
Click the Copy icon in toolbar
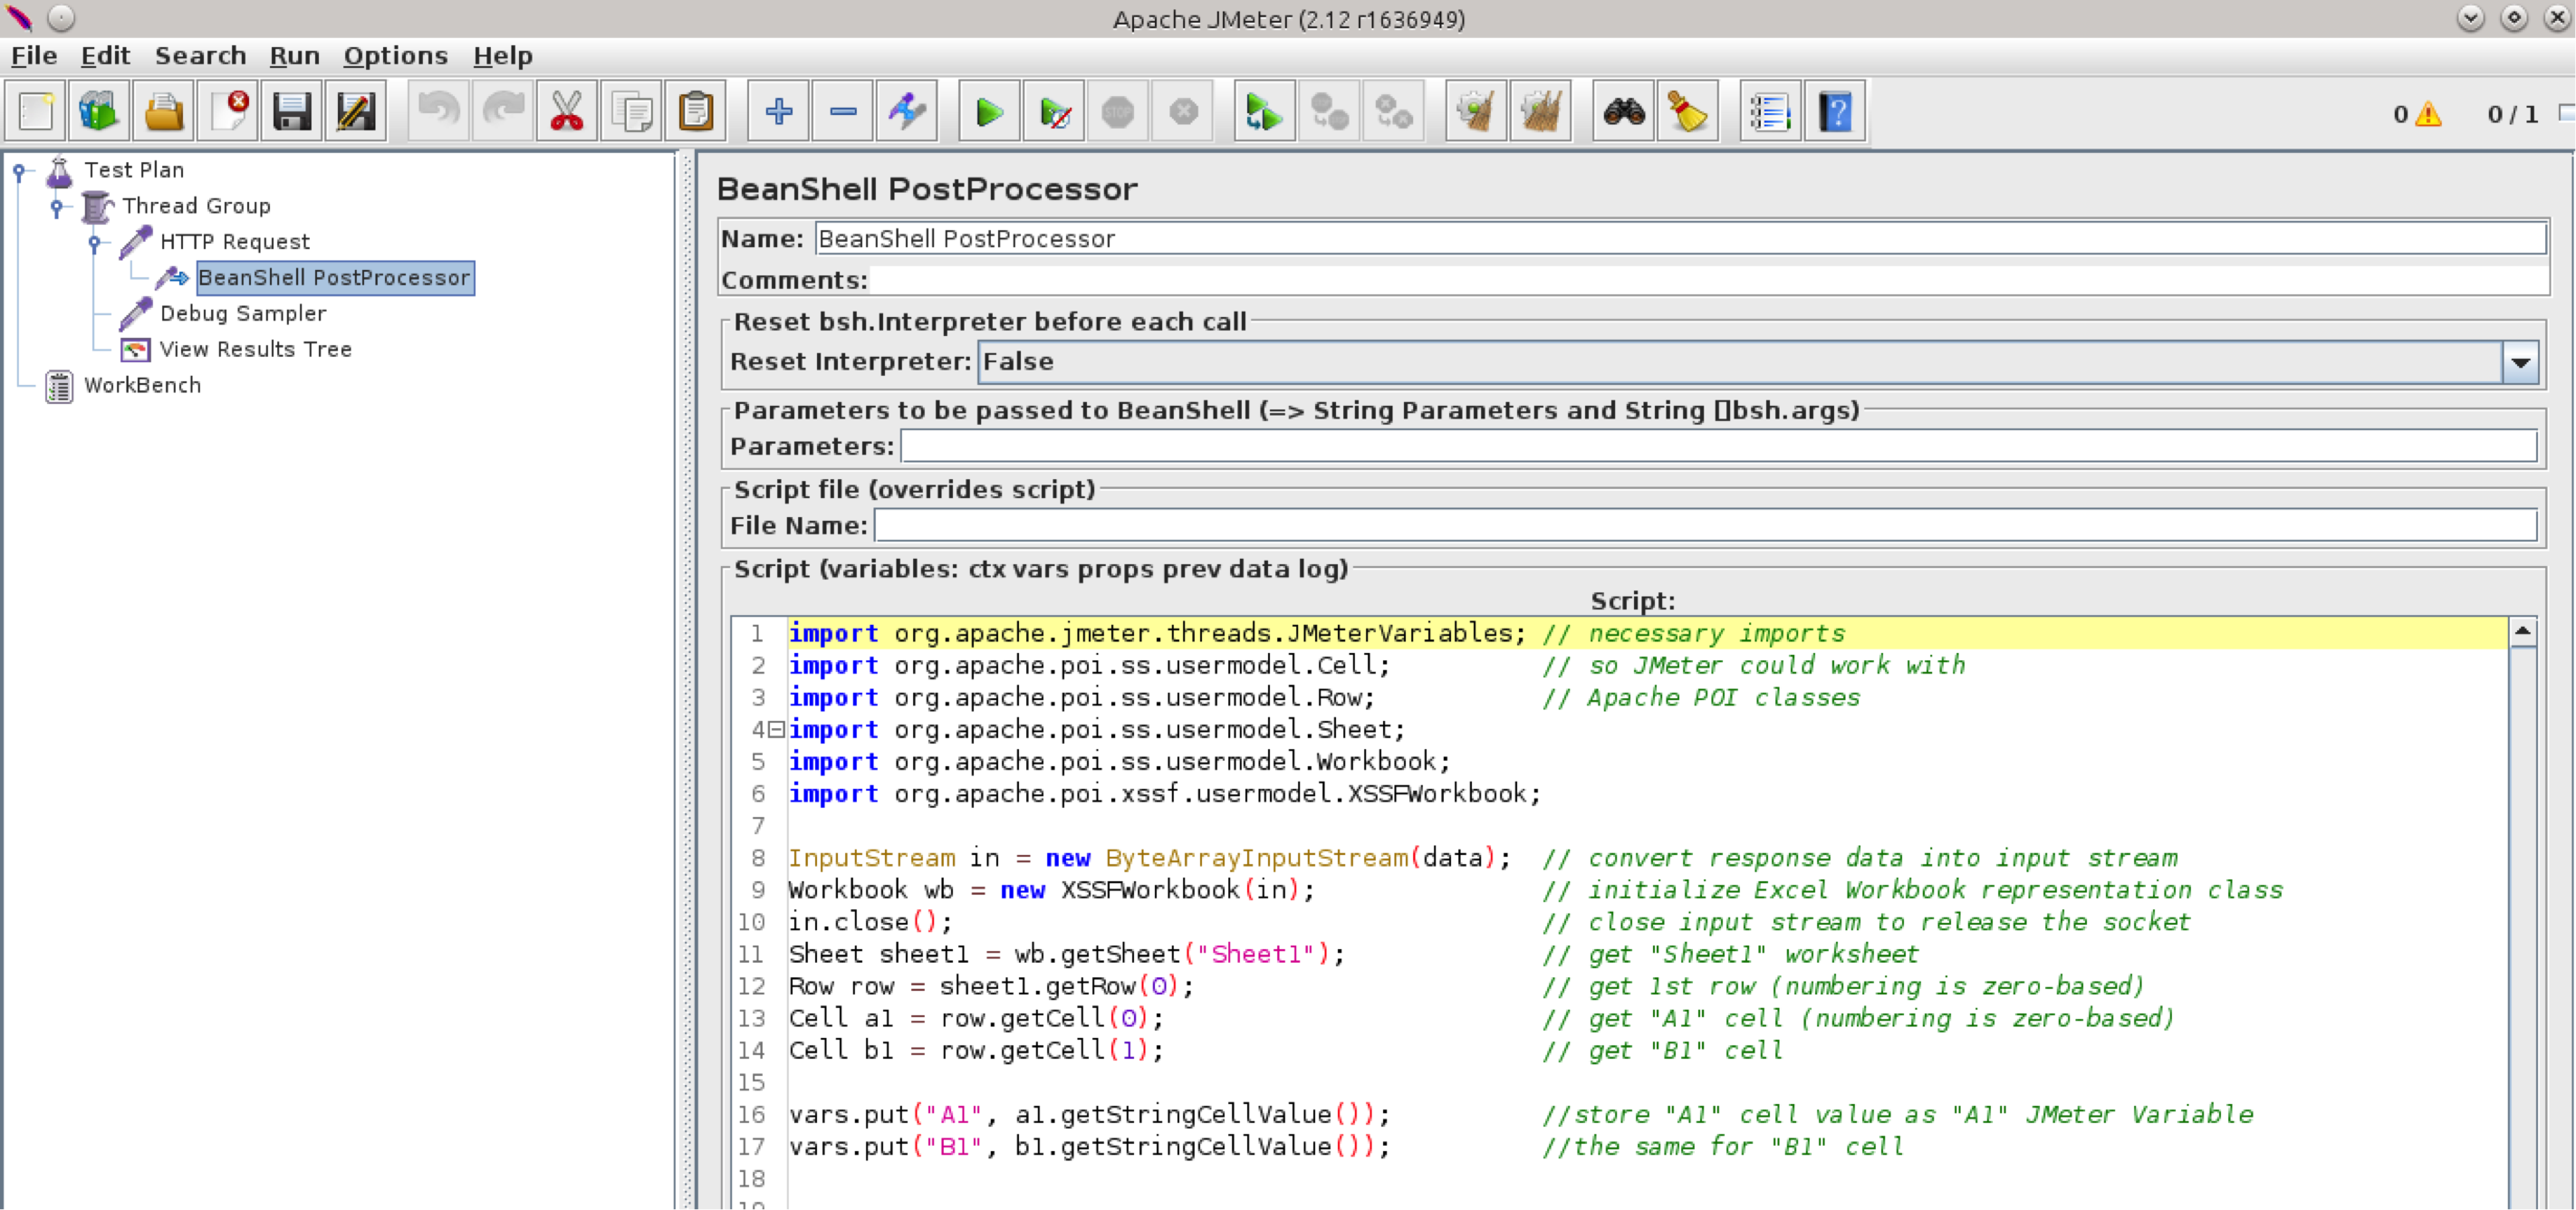click(x=631, y=111)
